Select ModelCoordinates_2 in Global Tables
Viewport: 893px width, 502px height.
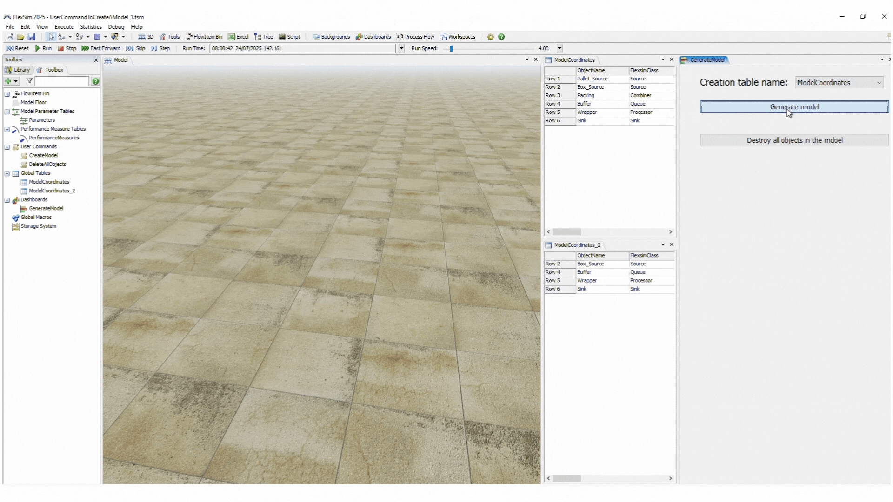point(52,191)
